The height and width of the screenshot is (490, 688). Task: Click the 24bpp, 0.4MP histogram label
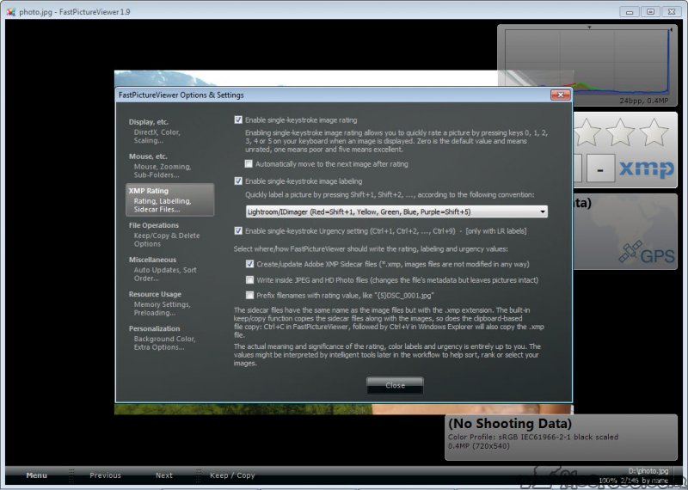643,101
